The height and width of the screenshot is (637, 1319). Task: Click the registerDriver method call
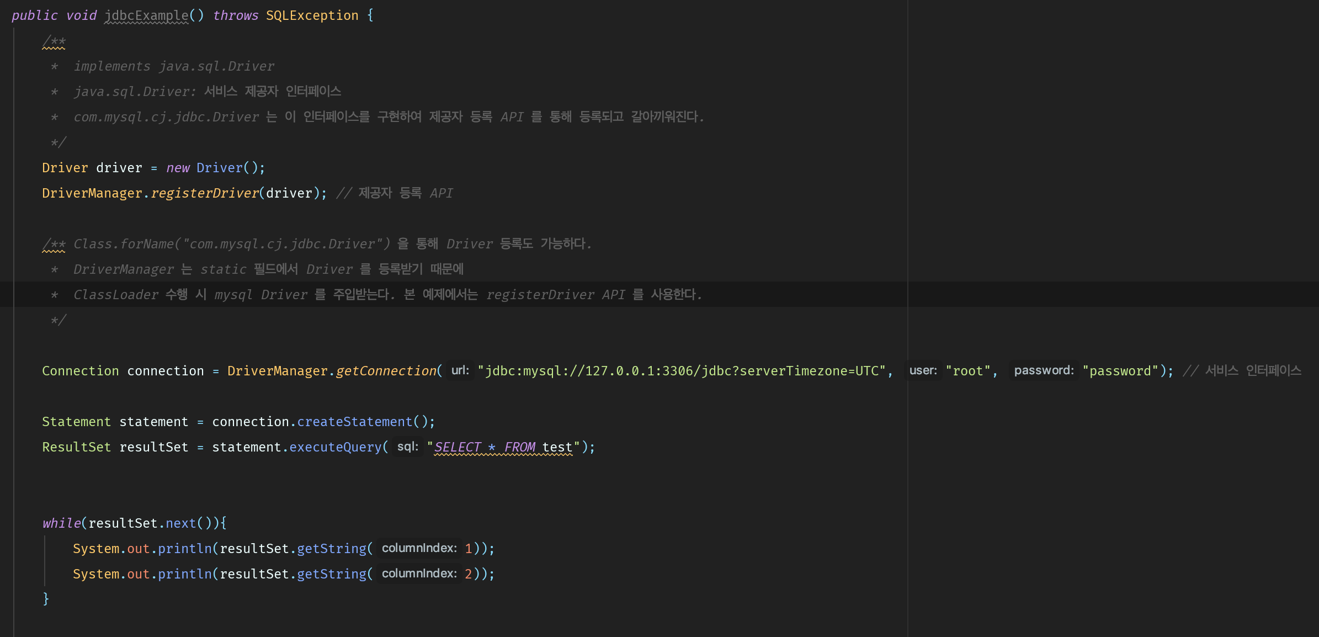point(204,193)
